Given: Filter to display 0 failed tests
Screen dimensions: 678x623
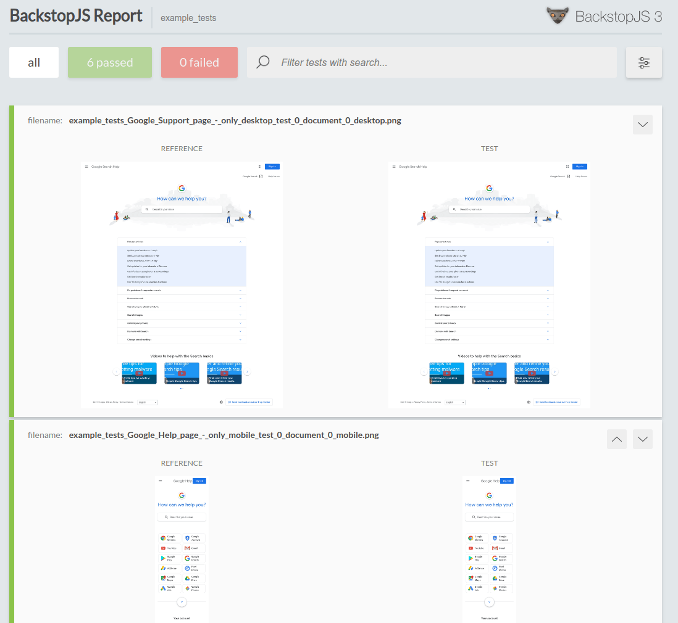Looking at the screenshot, I should pyautogui.click(x=199, y=62).
